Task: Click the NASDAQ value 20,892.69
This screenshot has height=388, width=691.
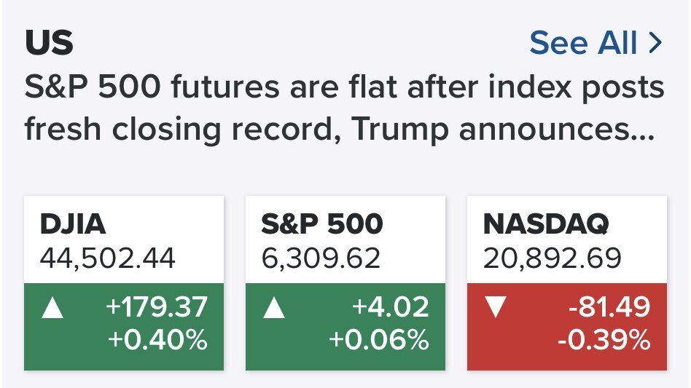Action: pyautogui.click(x=551, y=257)
